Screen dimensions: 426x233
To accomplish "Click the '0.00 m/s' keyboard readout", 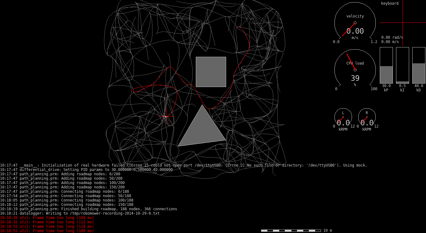I will (390, 42).
